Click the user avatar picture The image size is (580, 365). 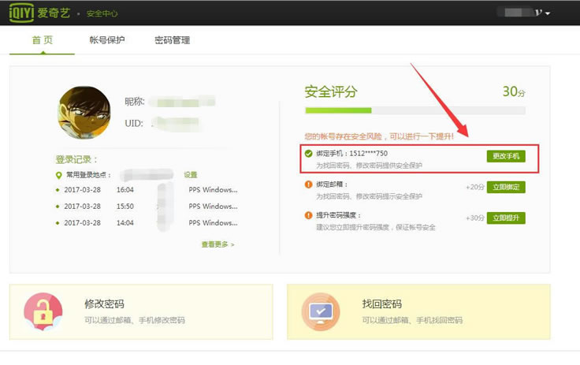point(84,113)
